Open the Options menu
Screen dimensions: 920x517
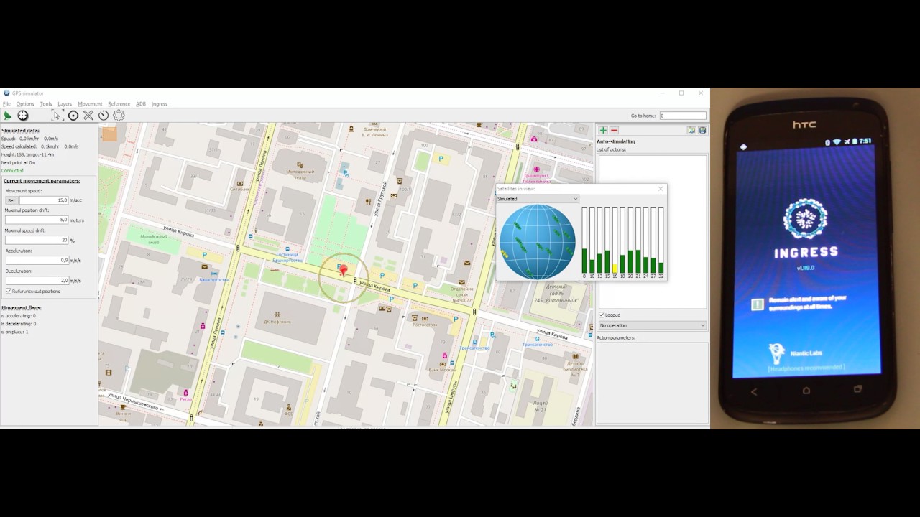click(x=25, y=104)
